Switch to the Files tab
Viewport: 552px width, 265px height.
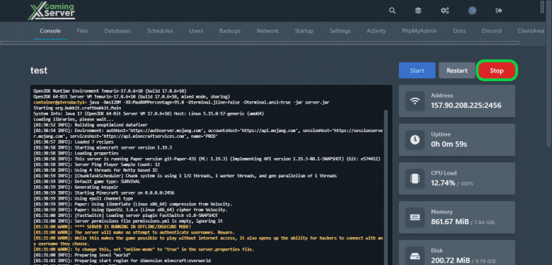pyautogui.click(x=83, y=31)
